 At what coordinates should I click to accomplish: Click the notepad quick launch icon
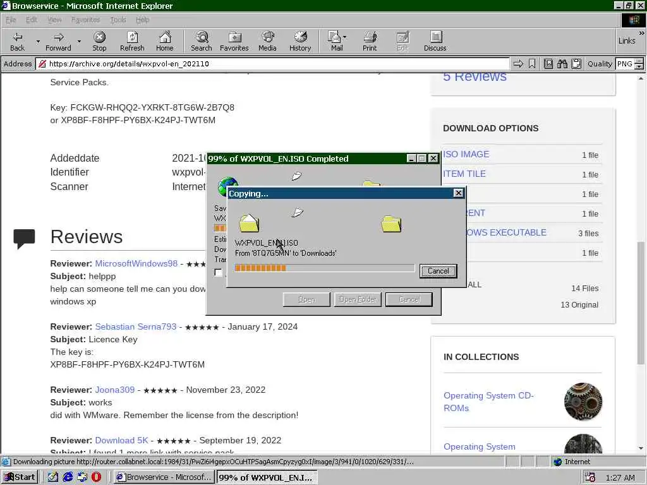[x=53, y=477]
